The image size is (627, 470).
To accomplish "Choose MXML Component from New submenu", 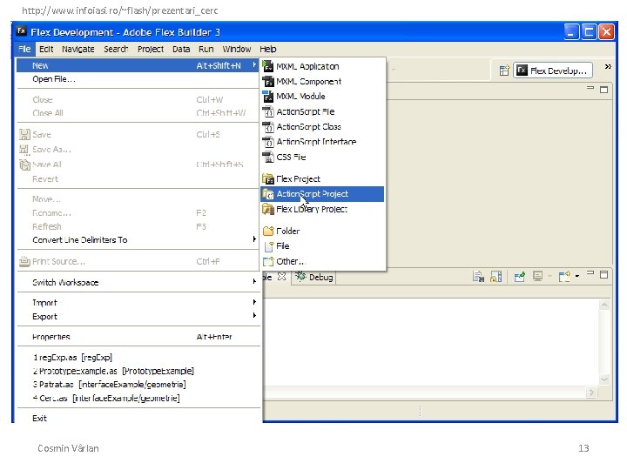I will point(322,82).
